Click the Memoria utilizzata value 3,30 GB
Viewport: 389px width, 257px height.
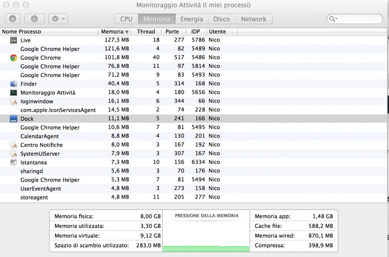(x=150, y=226)
